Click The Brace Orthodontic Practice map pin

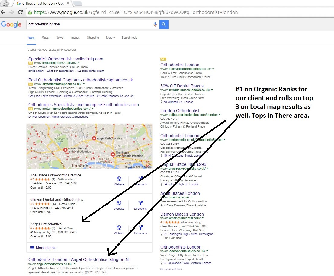[113, 154]
